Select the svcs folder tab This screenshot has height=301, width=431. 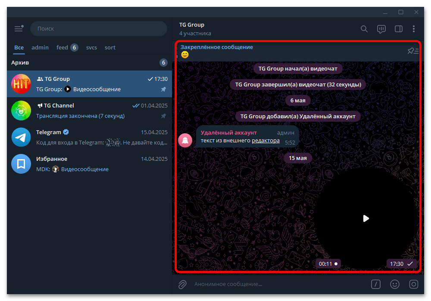point(91,47)
